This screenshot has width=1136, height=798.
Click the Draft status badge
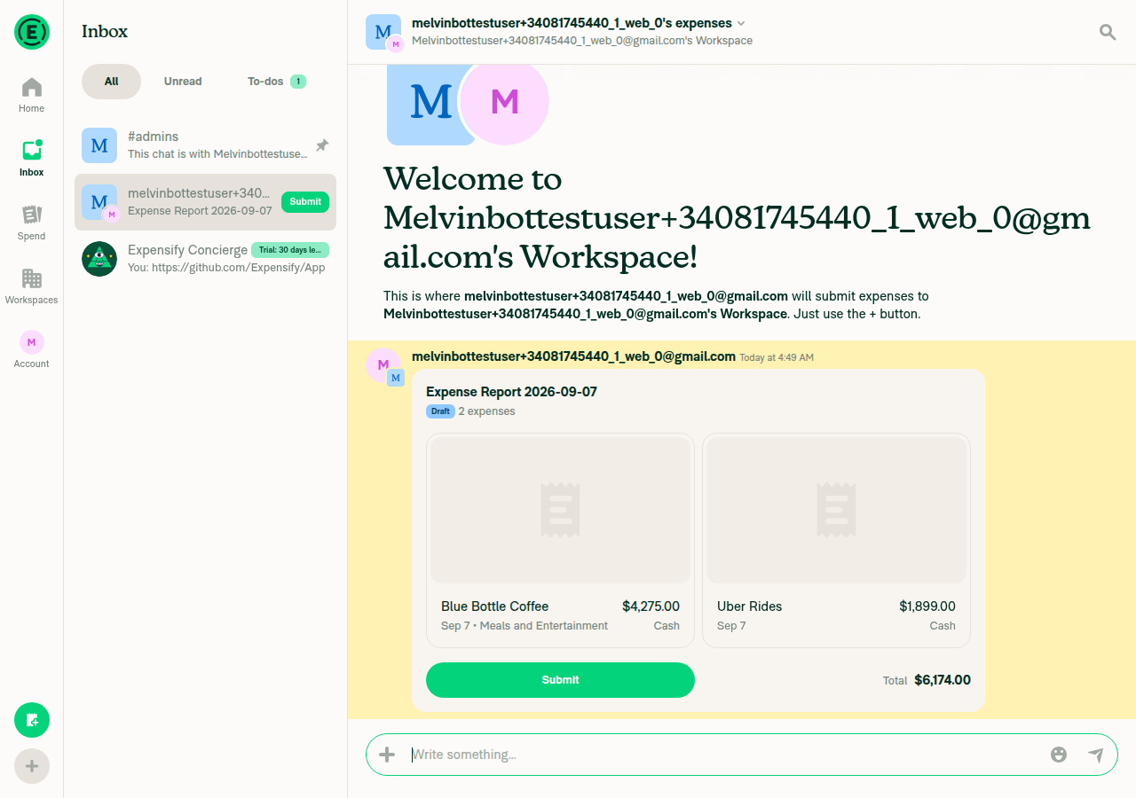coord(440,411)
